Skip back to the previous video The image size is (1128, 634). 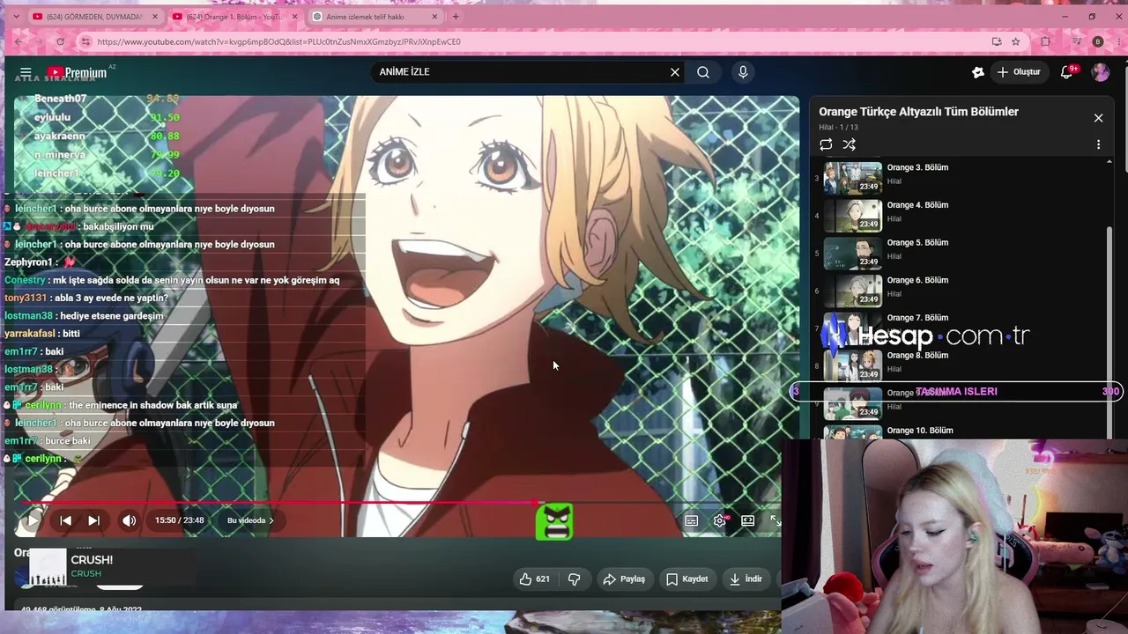coord(65,520)
